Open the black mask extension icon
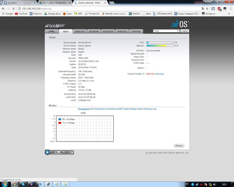The image size is (234, 187). [x=225, y=9]
